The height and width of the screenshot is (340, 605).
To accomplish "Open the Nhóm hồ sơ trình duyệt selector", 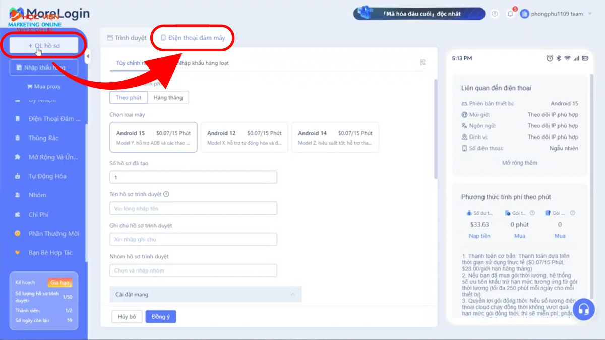I will 193,270.
